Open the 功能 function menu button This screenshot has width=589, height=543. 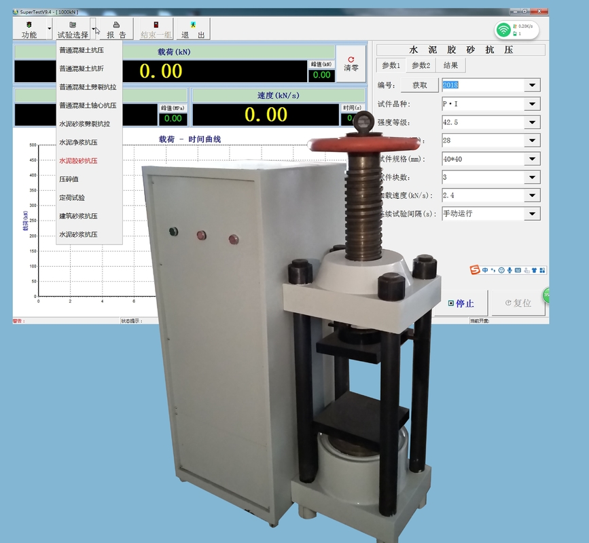tap(29, 29)
